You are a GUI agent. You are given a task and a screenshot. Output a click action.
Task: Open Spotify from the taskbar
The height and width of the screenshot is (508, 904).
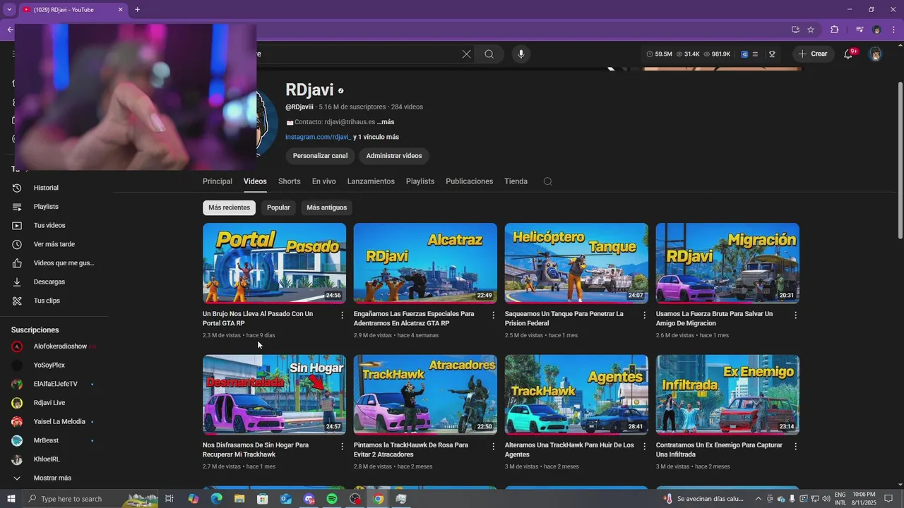coord(332,499)
